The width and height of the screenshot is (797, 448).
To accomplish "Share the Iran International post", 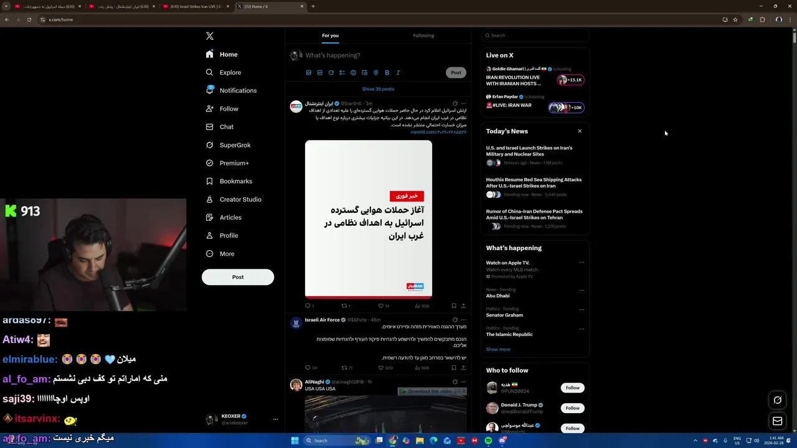I will [463, 306].
